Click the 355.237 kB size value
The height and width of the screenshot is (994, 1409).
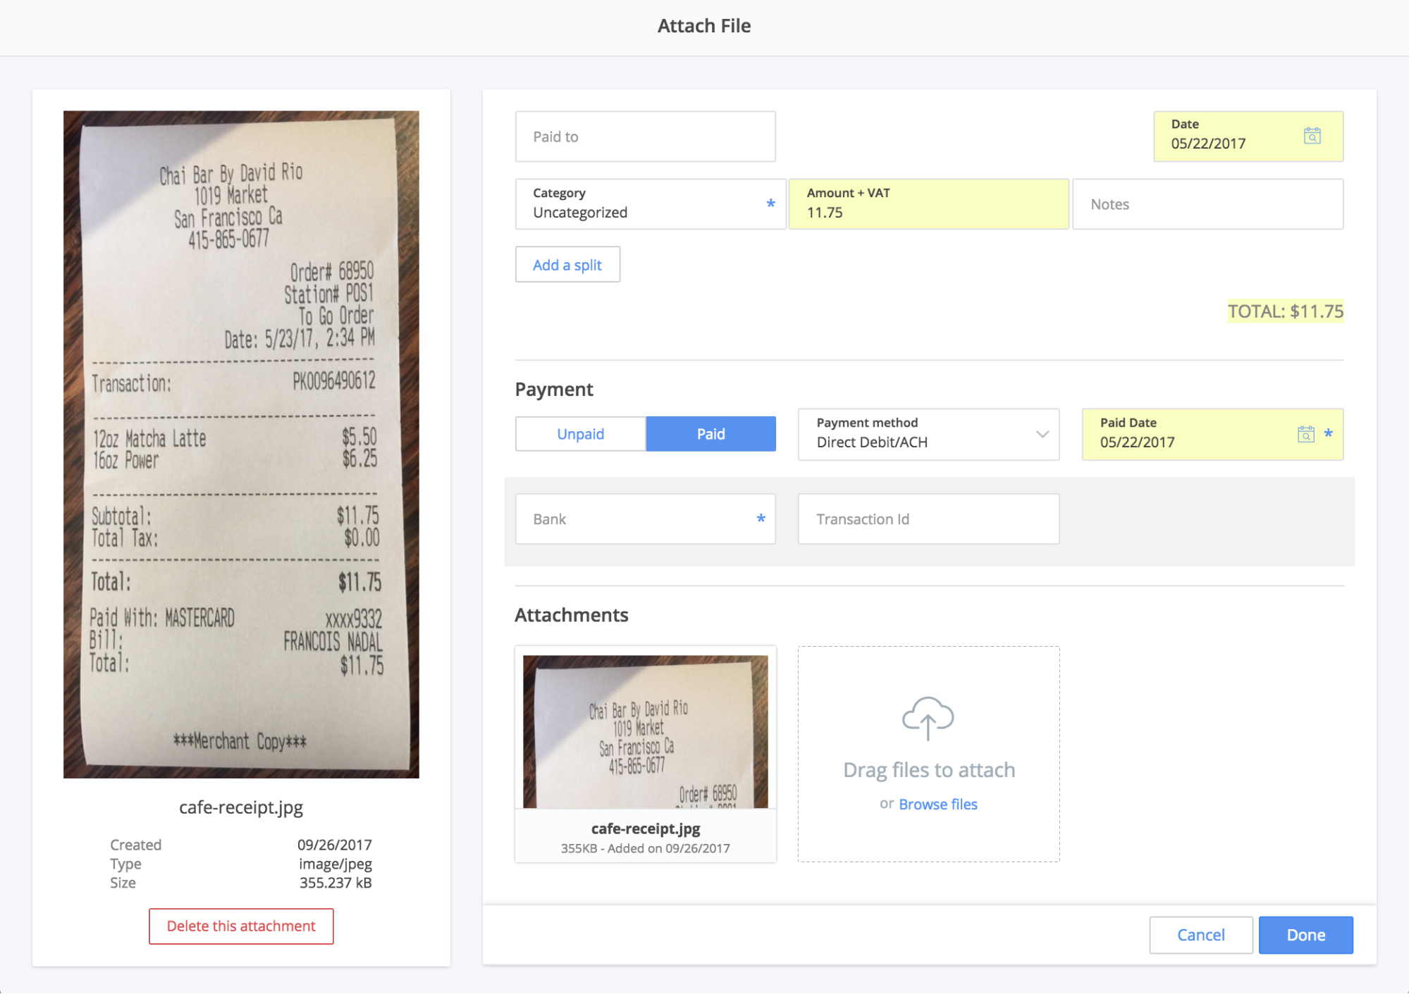tap(336, 883)
